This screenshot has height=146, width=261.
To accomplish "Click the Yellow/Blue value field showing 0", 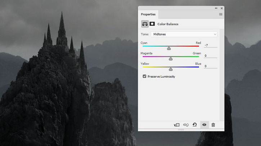I will (x=211, y=66).
